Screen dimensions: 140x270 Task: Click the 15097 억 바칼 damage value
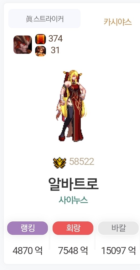click(x=118, y=251)
